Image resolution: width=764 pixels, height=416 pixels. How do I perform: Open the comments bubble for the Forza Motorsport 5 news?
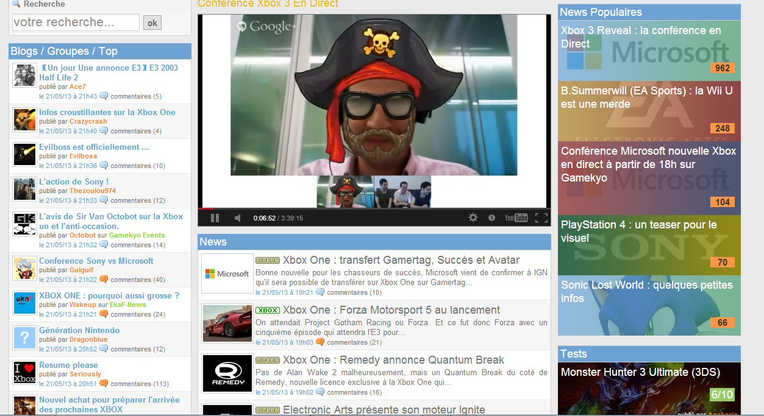(320, 342)
